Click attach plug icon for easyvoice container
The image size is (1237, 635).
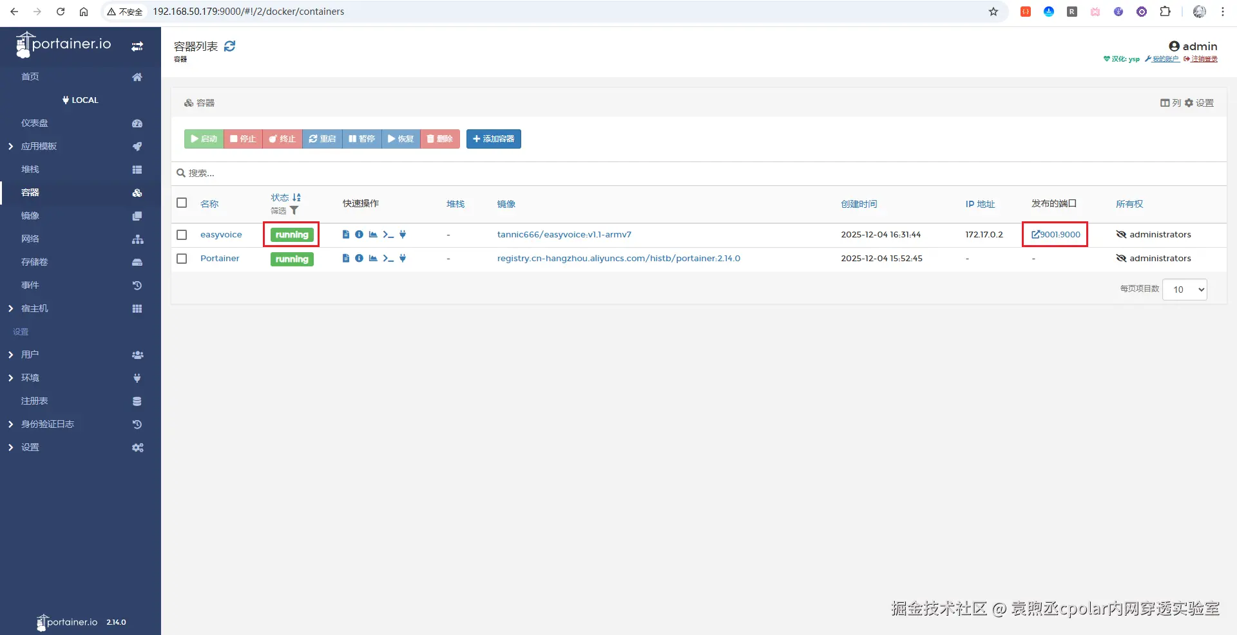coord(403,235)
